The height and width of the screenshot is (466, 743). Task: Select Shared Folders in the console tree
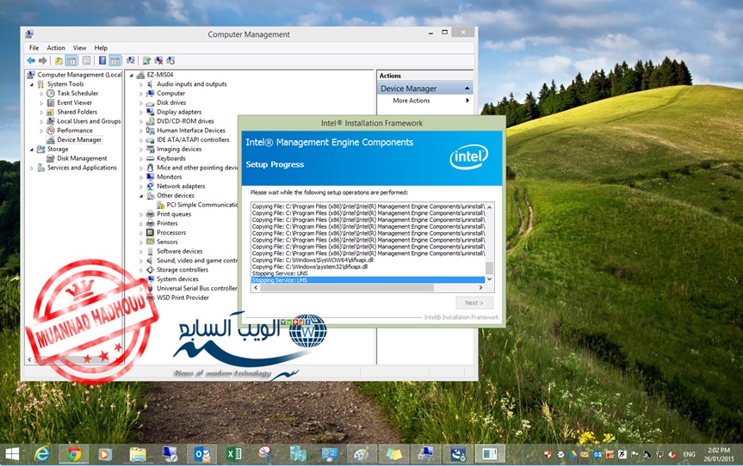(x=77, y=112)
